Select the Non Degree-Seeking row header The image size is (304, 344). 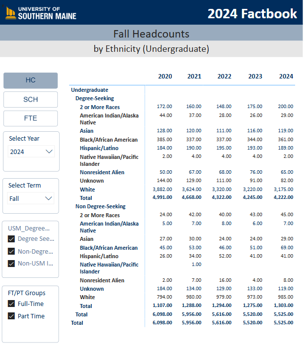tap(100, 206)
